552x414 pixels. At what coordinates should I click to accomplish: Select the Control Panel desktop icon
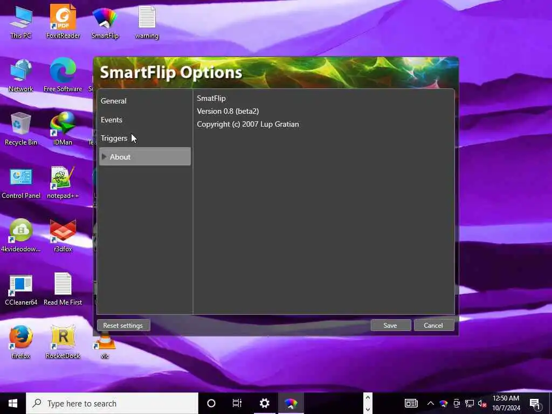(x=21, y=182)
